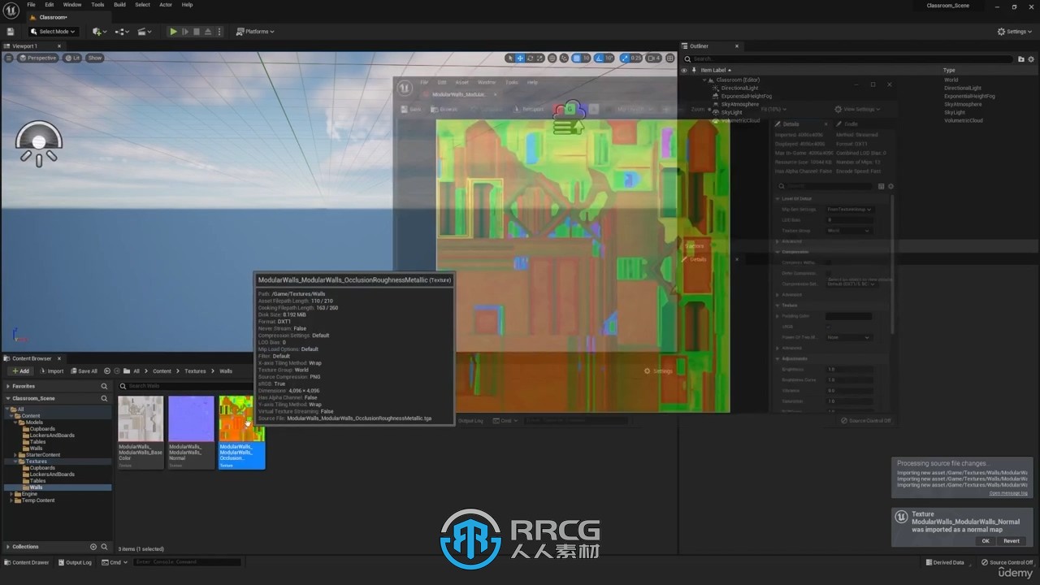Screen dimensions: 1040x585
Task: Open the Platforms dropdown
Action: pos(255,32)
